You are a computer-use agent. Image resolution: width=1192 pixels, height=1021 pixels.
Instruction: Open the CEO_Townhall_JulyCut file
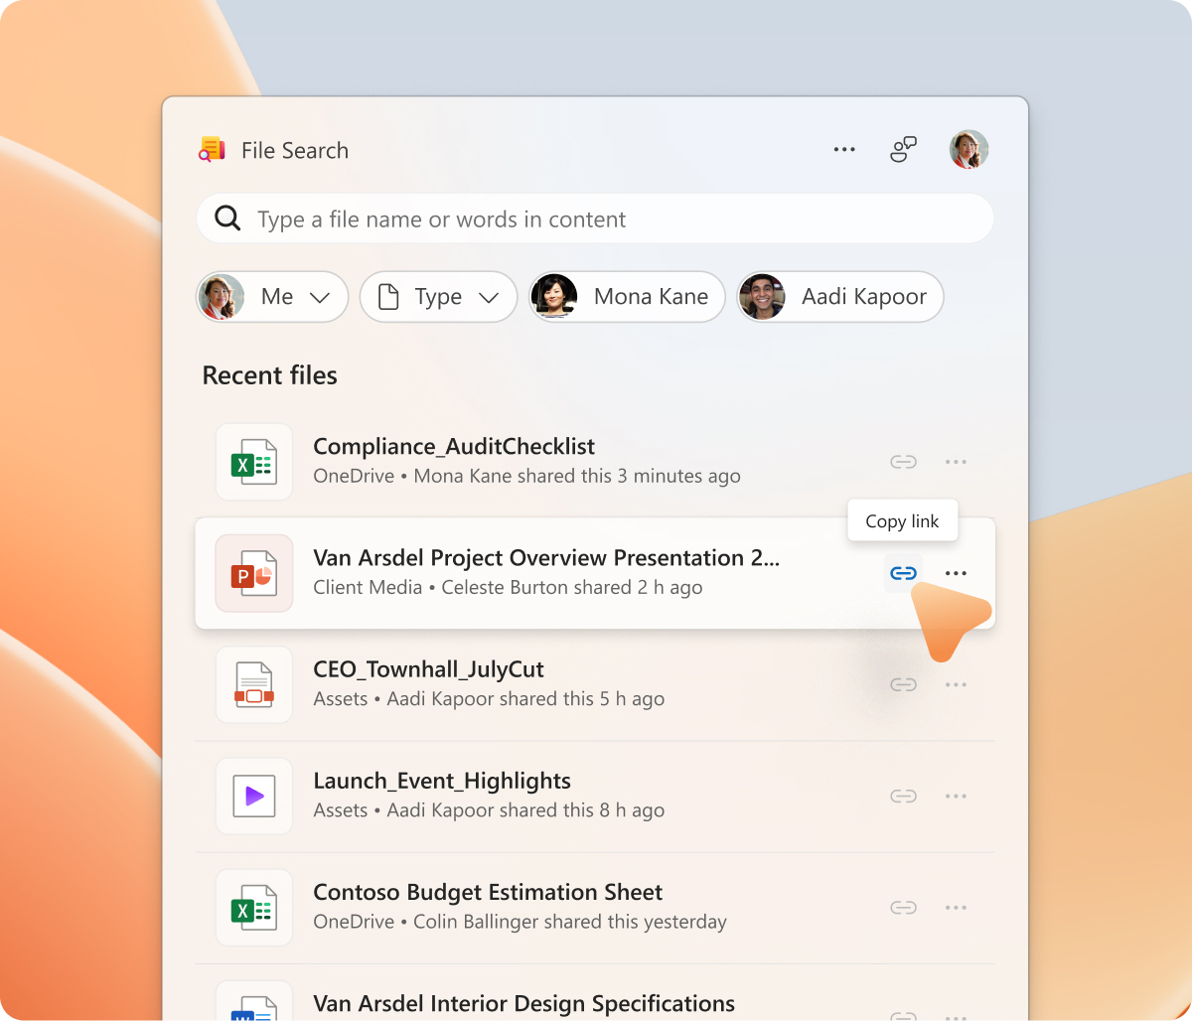pos(428,670)
